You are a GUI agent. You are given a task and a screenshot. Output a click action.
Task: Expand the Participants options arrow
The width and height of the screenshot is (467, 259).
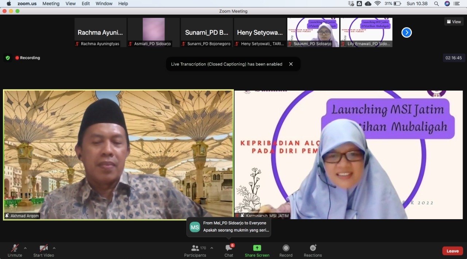[x=212, y=248]
